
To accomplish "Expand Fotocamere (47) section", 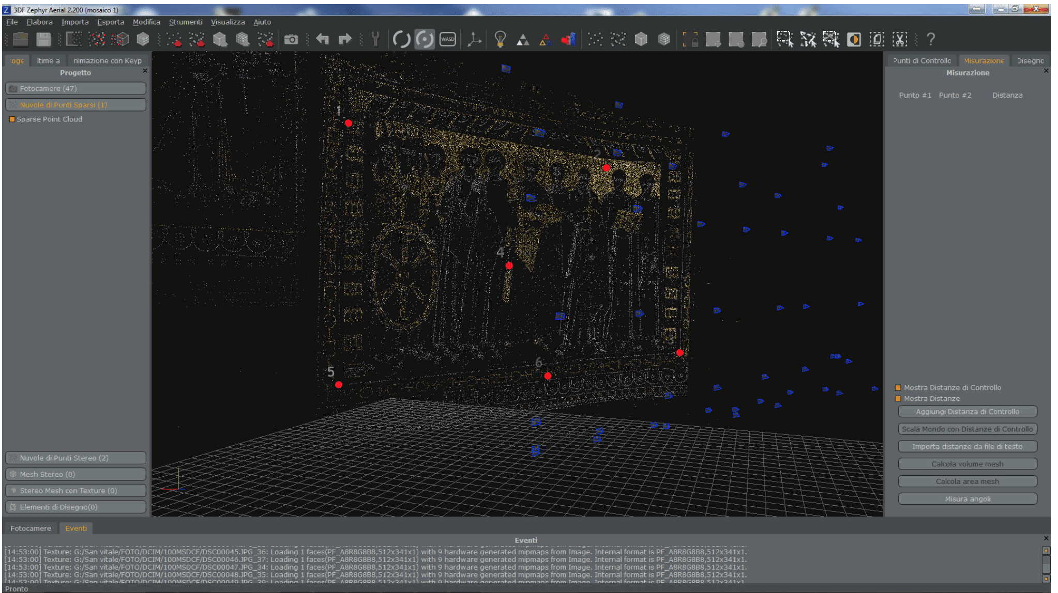I will [x=75, y=88].
